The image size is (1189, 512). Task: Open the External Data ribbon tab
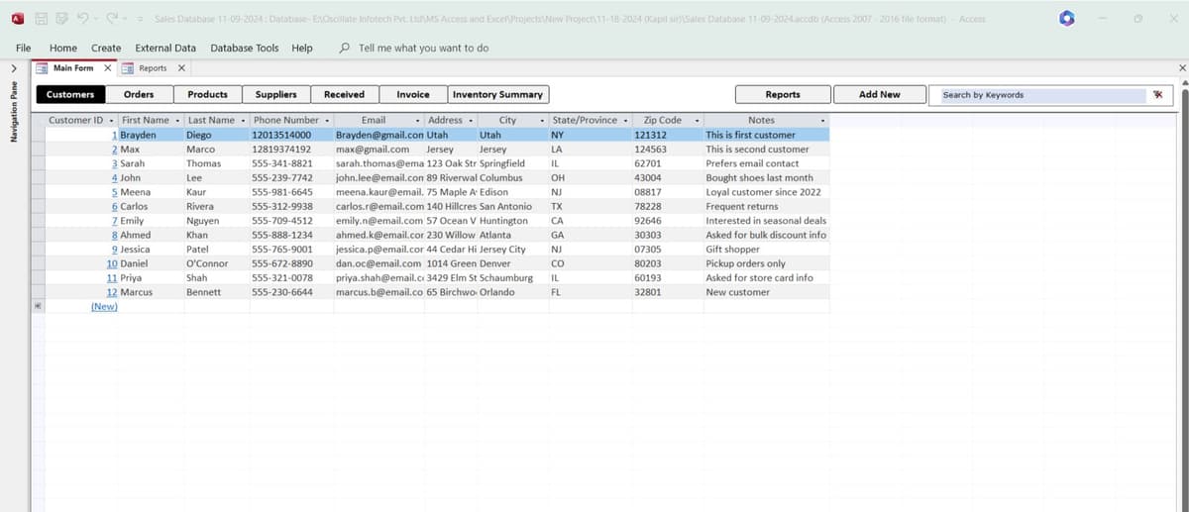(x=165, y=48)
